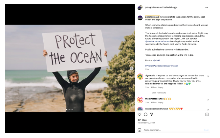This screenshot has width=220, height=138.
Task: Share the post using the paper plane icon
Action: (151, 114)
